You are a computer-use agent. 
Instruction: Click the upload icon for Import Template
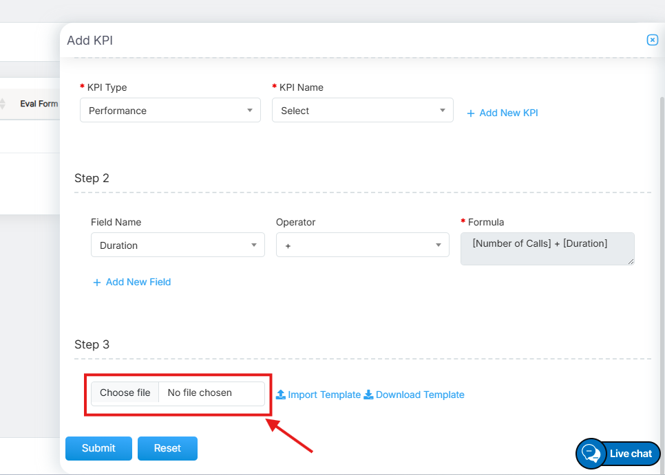281,395
